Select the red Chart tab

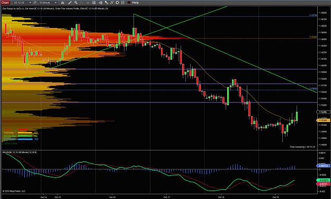(5, 3)
